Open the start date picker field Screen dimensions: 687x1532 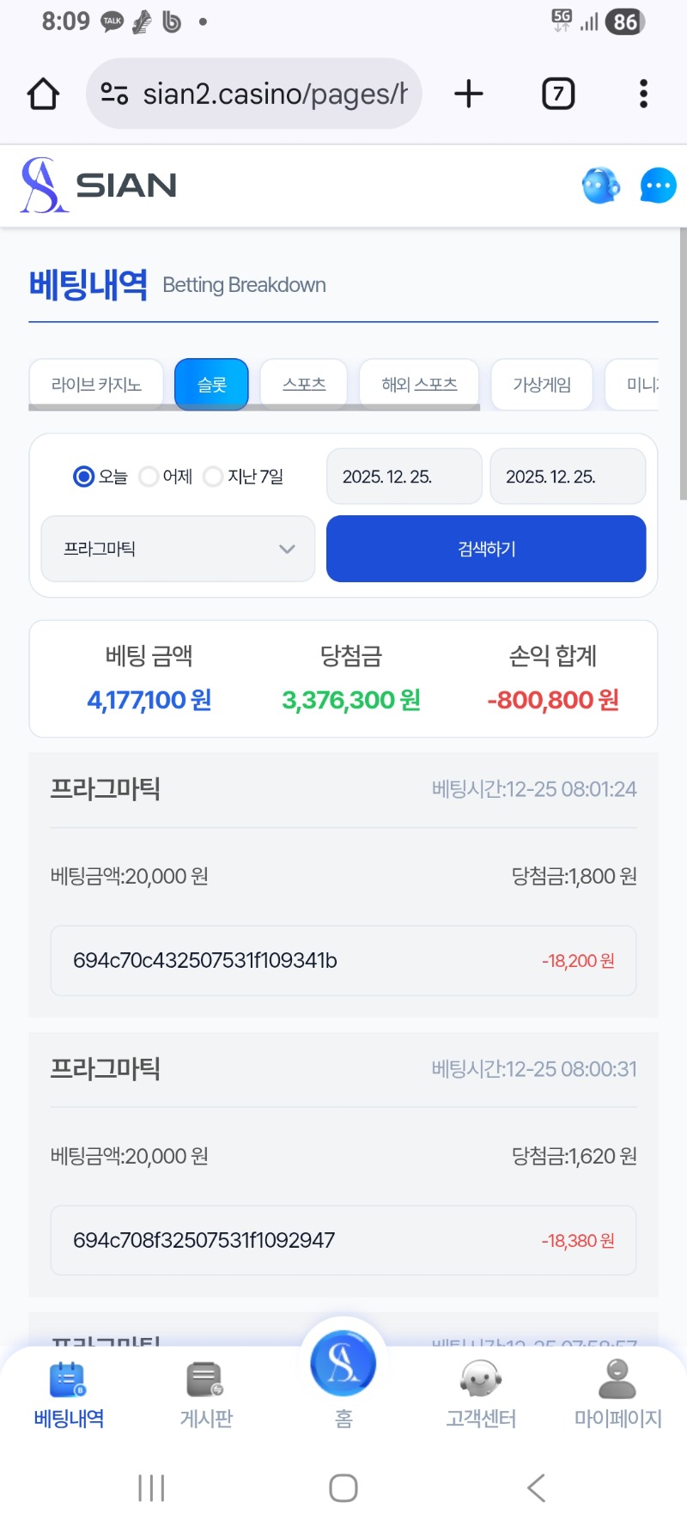(404, 477)
